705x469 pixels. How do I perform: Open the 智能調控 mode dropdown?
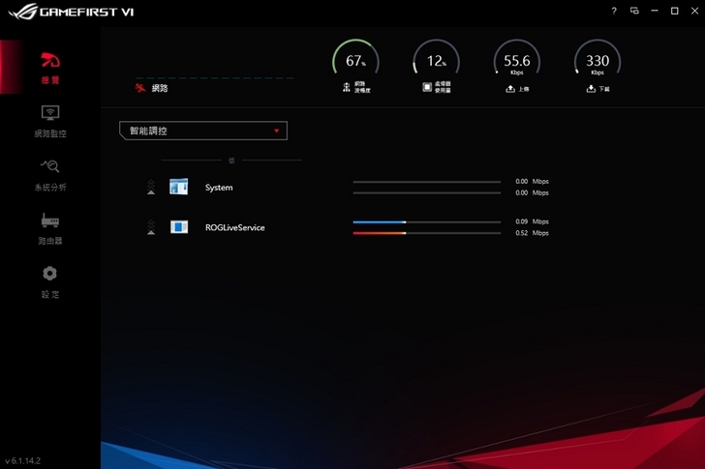click(x=202, y=131)
